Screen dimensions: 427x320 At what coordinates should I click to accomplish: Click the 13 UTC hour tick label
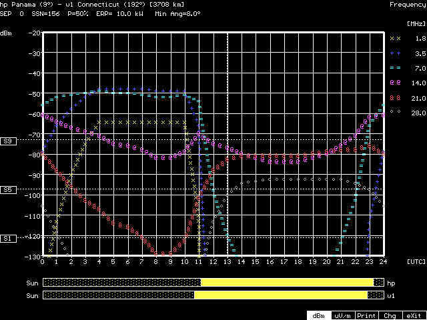(228, 262)
